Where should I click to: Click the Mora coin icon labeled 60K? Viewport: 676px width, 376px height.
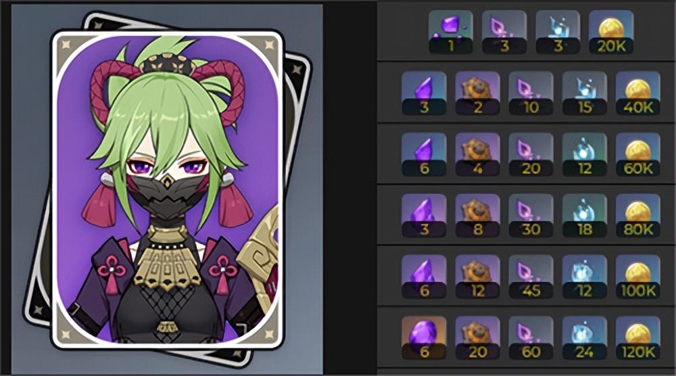coord(637,154)
